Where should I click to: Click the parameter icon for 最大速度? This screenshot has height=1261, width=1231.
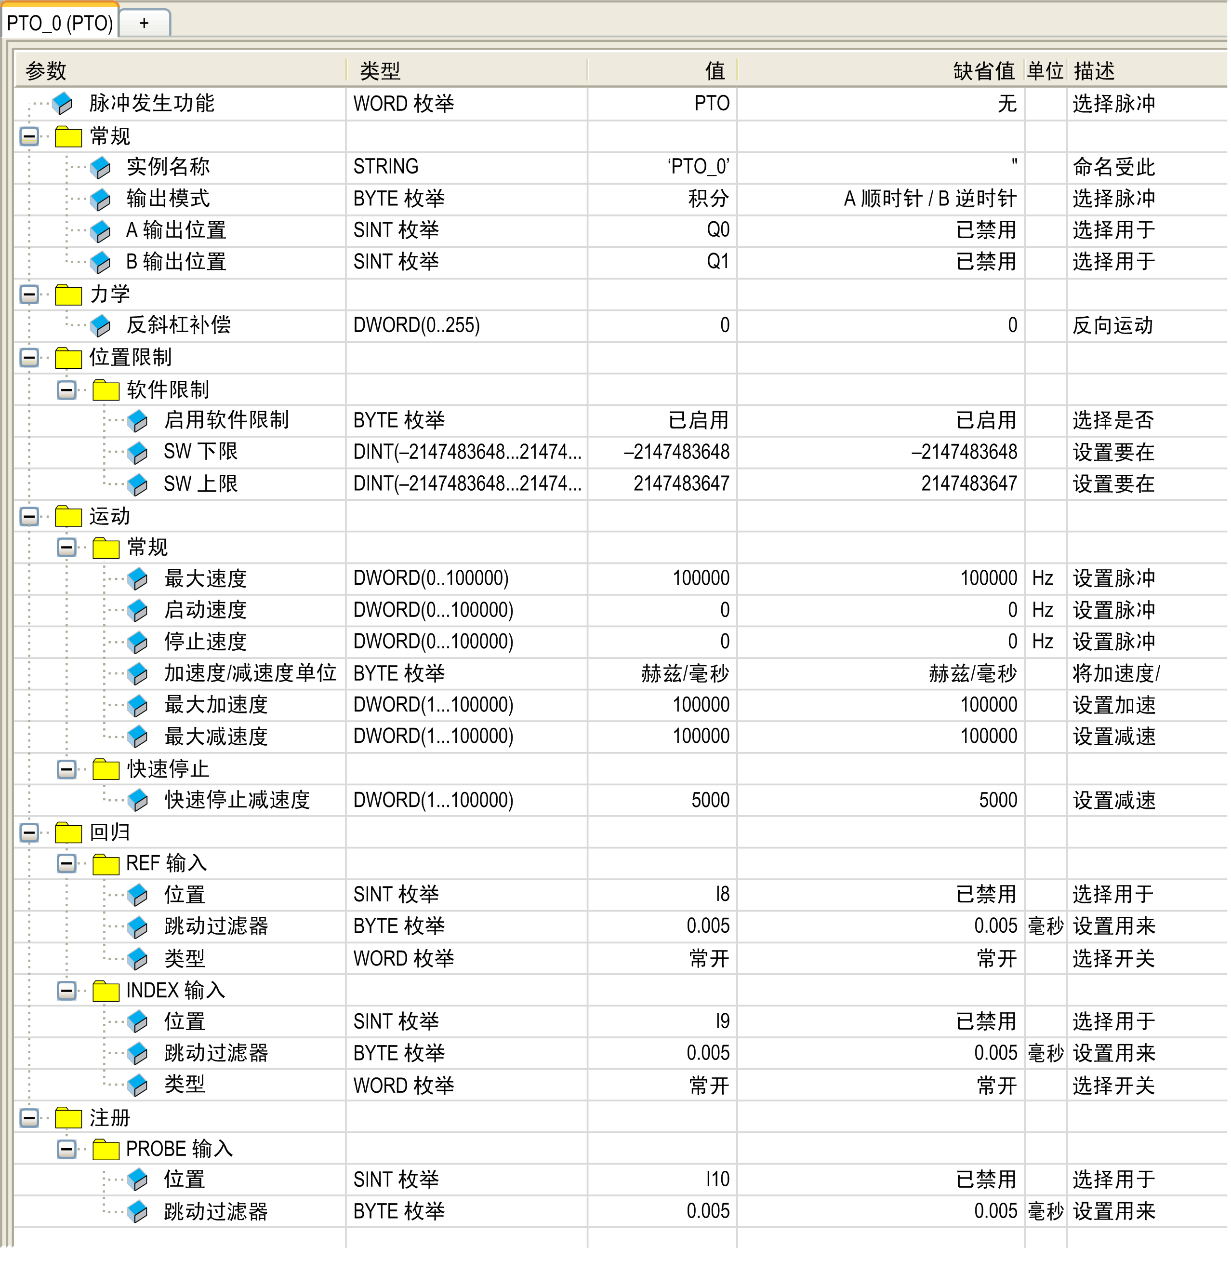[137, 578]
